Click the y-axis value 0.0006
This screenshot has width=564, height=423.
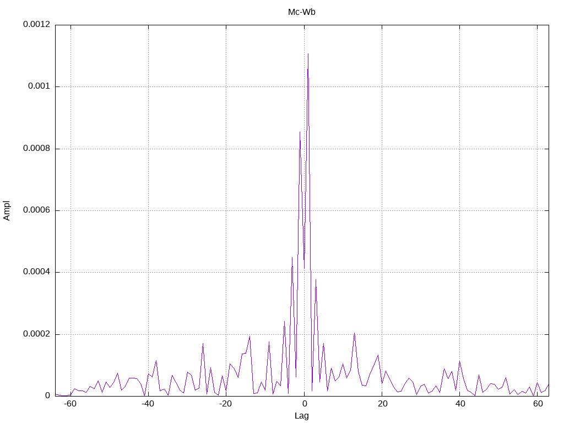tap(37, 210)
